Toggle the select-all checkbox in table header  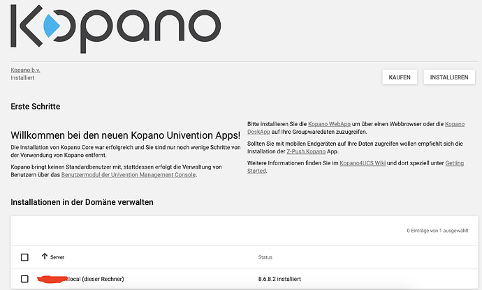(24, 257)
